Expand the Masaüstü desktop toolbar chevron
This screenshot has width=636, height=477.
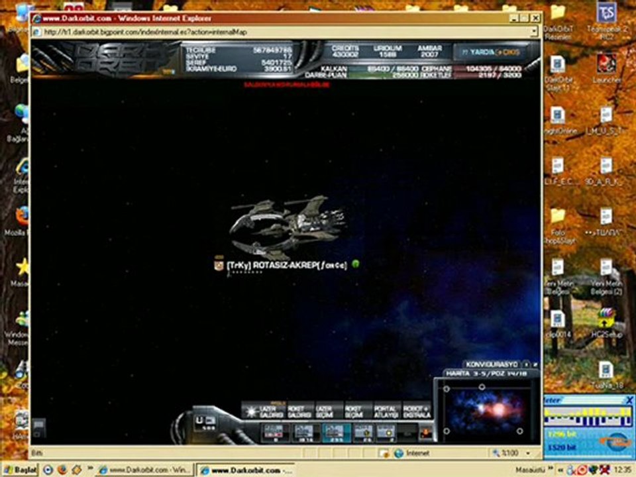552,470
